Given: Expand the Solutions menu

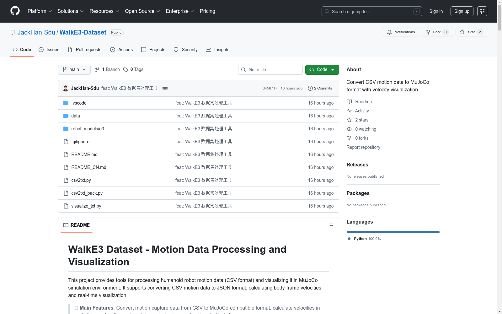Looking at the screenshot, I should click(x=71, y=11).
